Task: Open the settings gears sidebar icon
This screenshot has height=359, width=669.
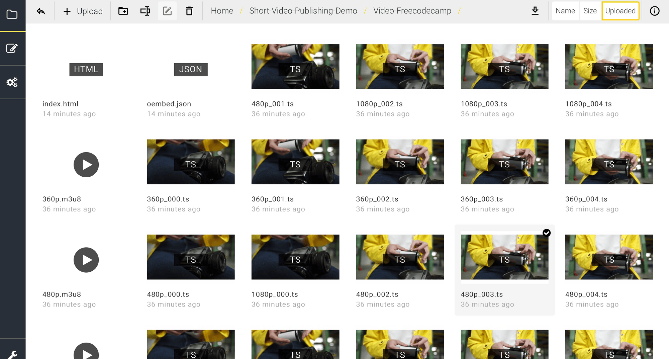Action: point(12,82)
